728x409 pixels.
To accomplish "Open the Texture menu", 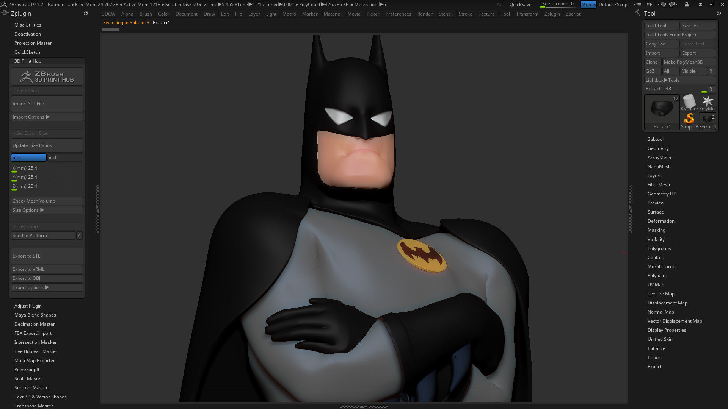I will 486,14.
